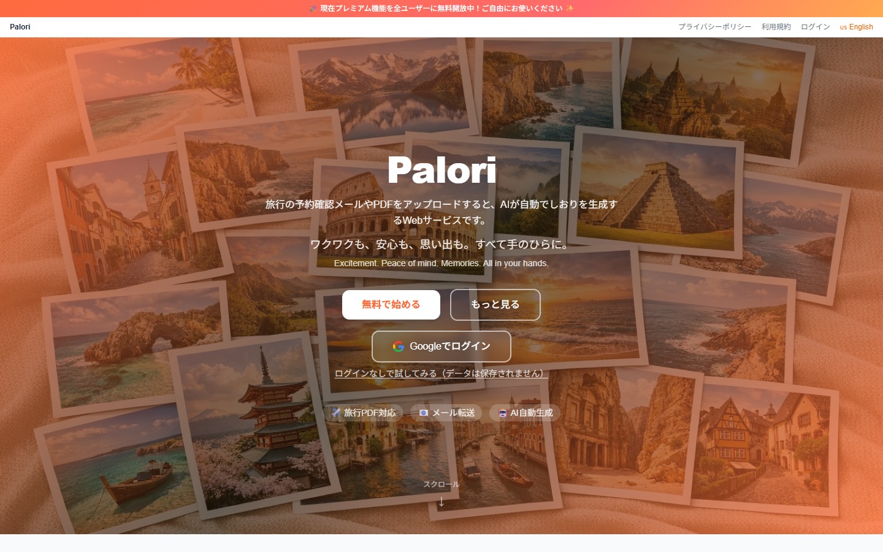Click the スクロール down arrow
This screenshot has width=883, height=552.
point(442,502)
